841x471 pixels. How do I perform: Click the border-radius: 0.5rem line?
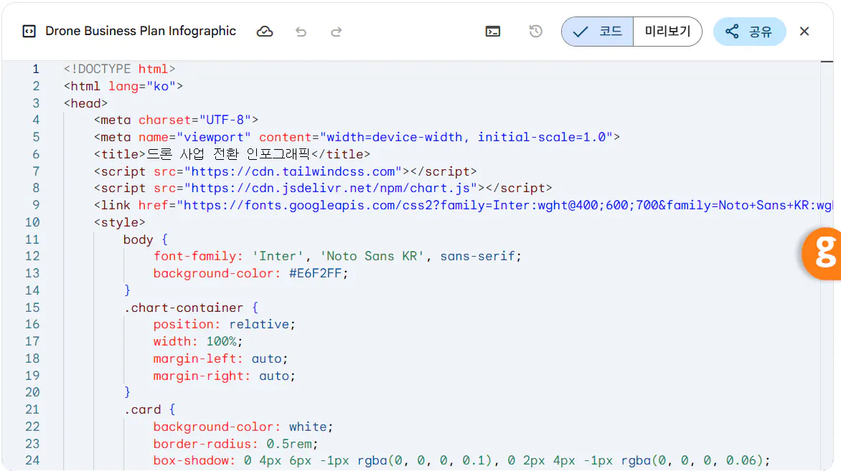click(x=235, y=444)
